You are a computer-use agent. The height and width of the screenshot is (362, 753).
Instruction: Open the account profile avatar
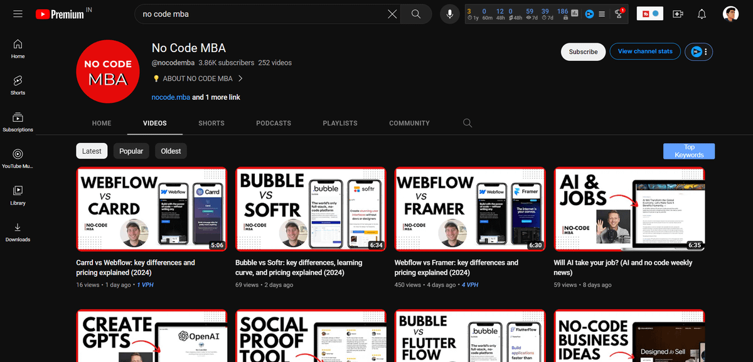(730, 14)
